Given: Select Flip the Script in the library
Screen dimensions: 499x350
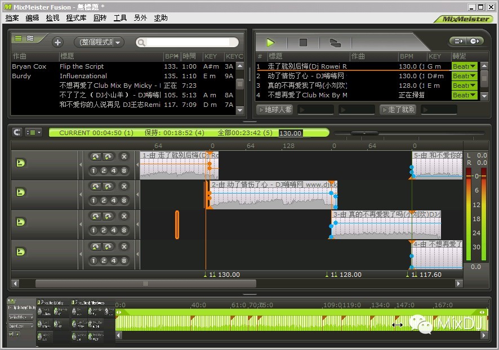Looking at the screenshot, I should pyautogui.click(x=124, y=66).
